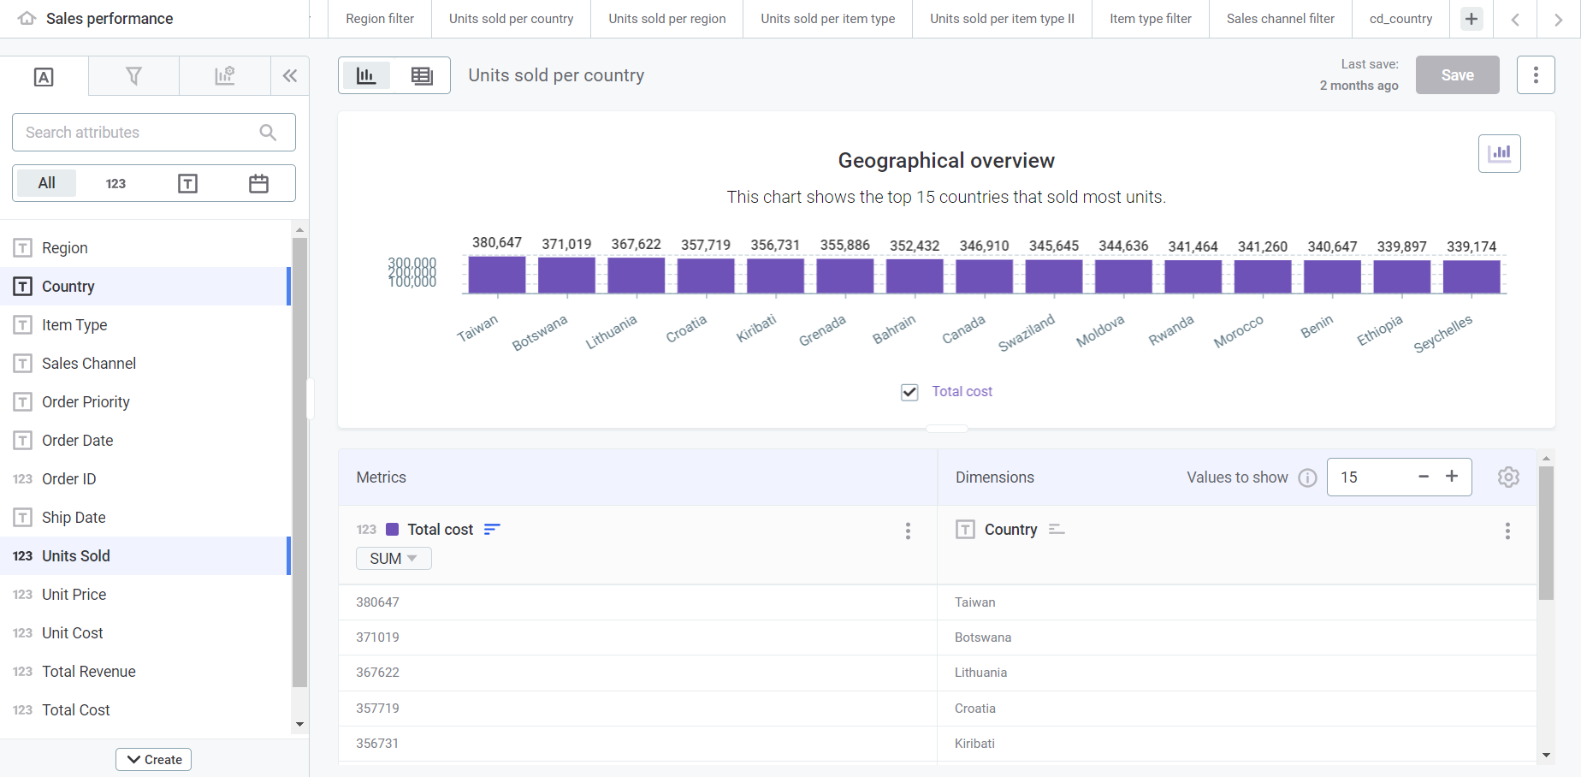The width and height of the screenshot is (1581, 777).
Task: Open the Total cost metric options menu
Action: pyautogui.click(x=908, y=531)
